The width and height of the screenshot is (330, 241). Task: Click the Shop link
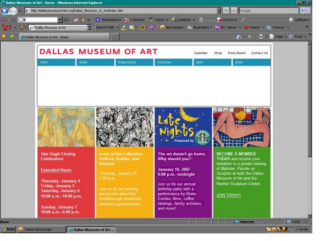pyautogui.click(x=218, y=53)
